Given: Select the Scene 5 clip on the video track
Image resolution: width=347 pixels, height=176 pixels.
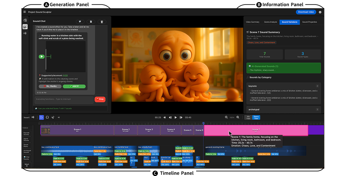Looking at the screenshot, I should click(188, 130).
